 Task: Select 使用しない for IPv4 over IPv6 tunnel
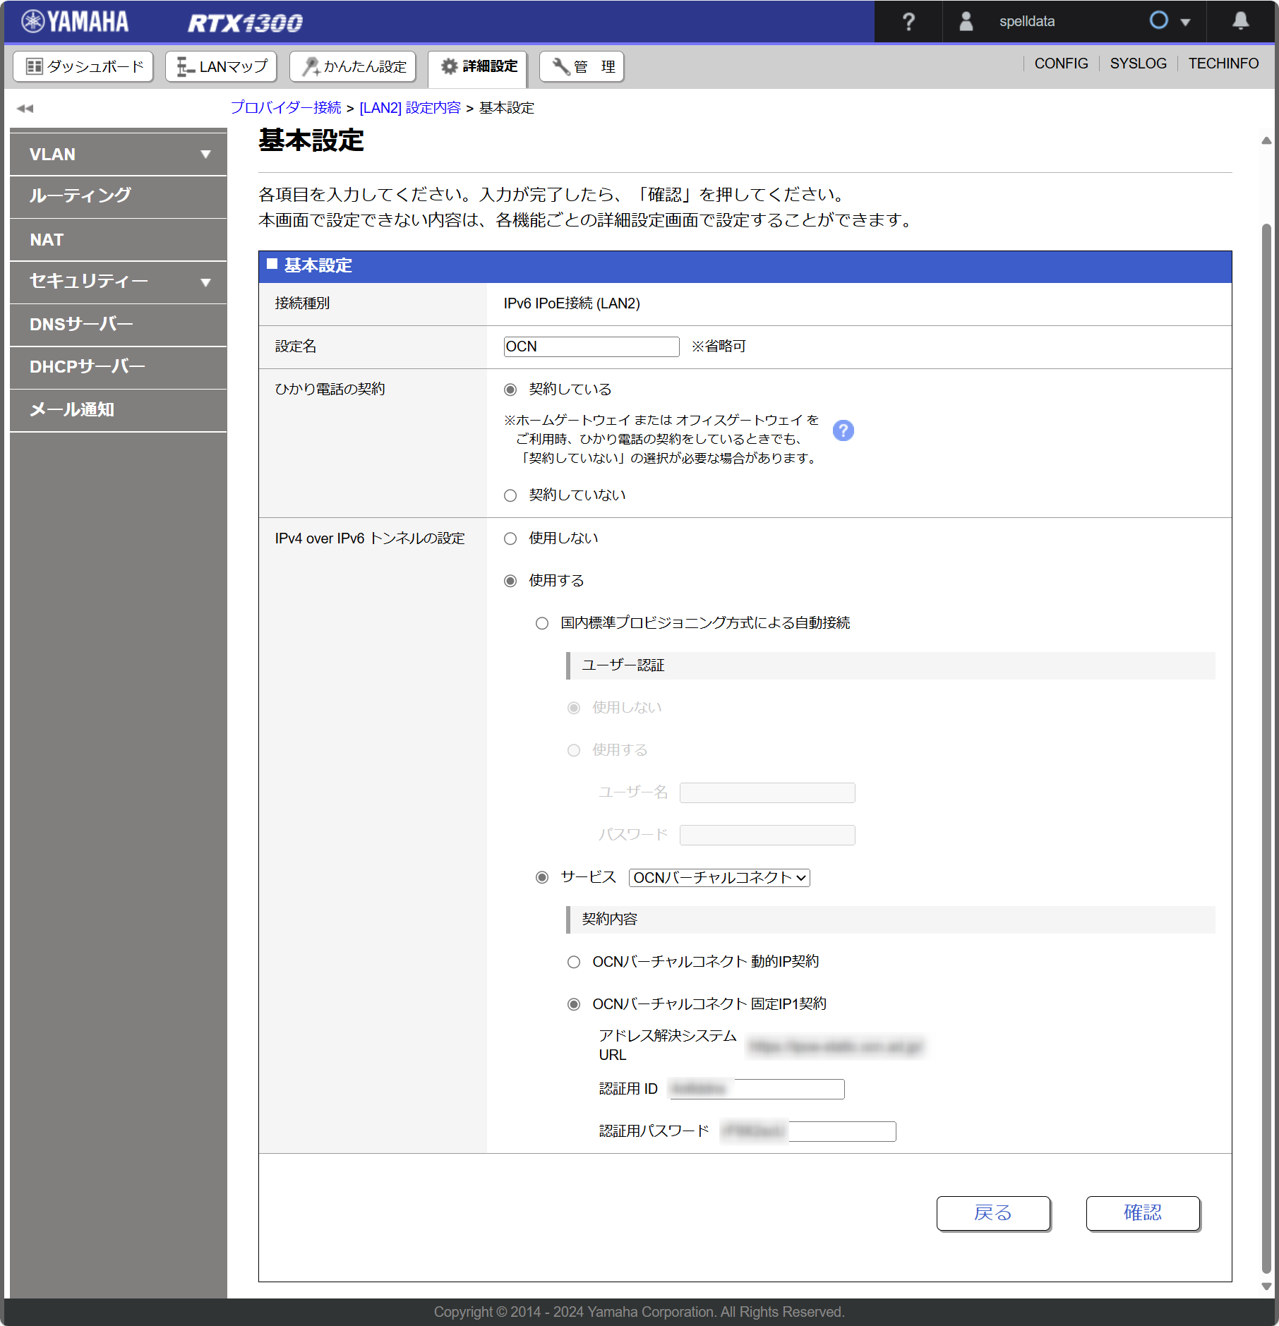(x=510, y=538)
